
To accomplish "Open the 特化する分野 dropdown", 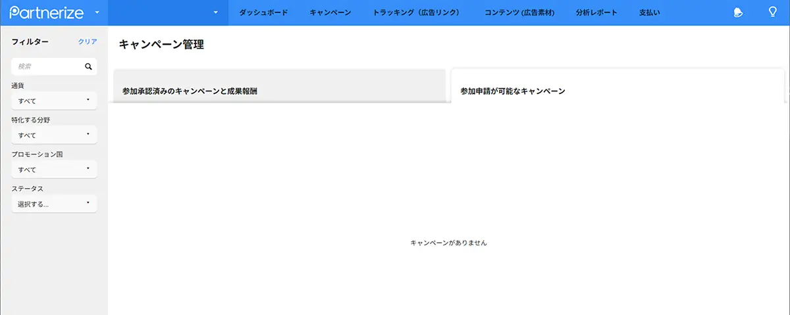I will point(54,135).
